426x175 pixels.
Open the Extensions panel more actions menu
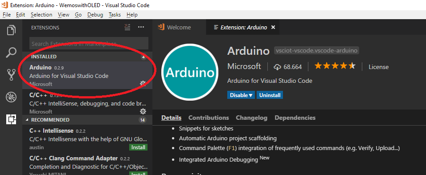pos(141,27)
